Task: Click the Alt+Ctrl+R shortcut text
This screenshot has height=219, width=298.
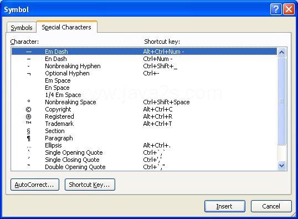Action: [x=158, y=116]
